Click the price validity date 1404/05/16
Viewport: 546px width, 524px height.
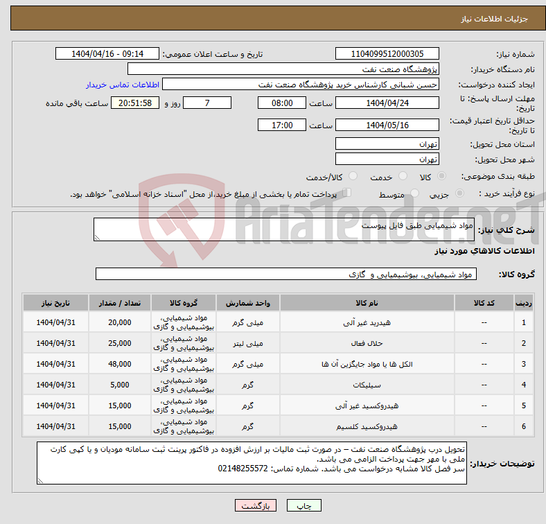[x=387, y=125]
